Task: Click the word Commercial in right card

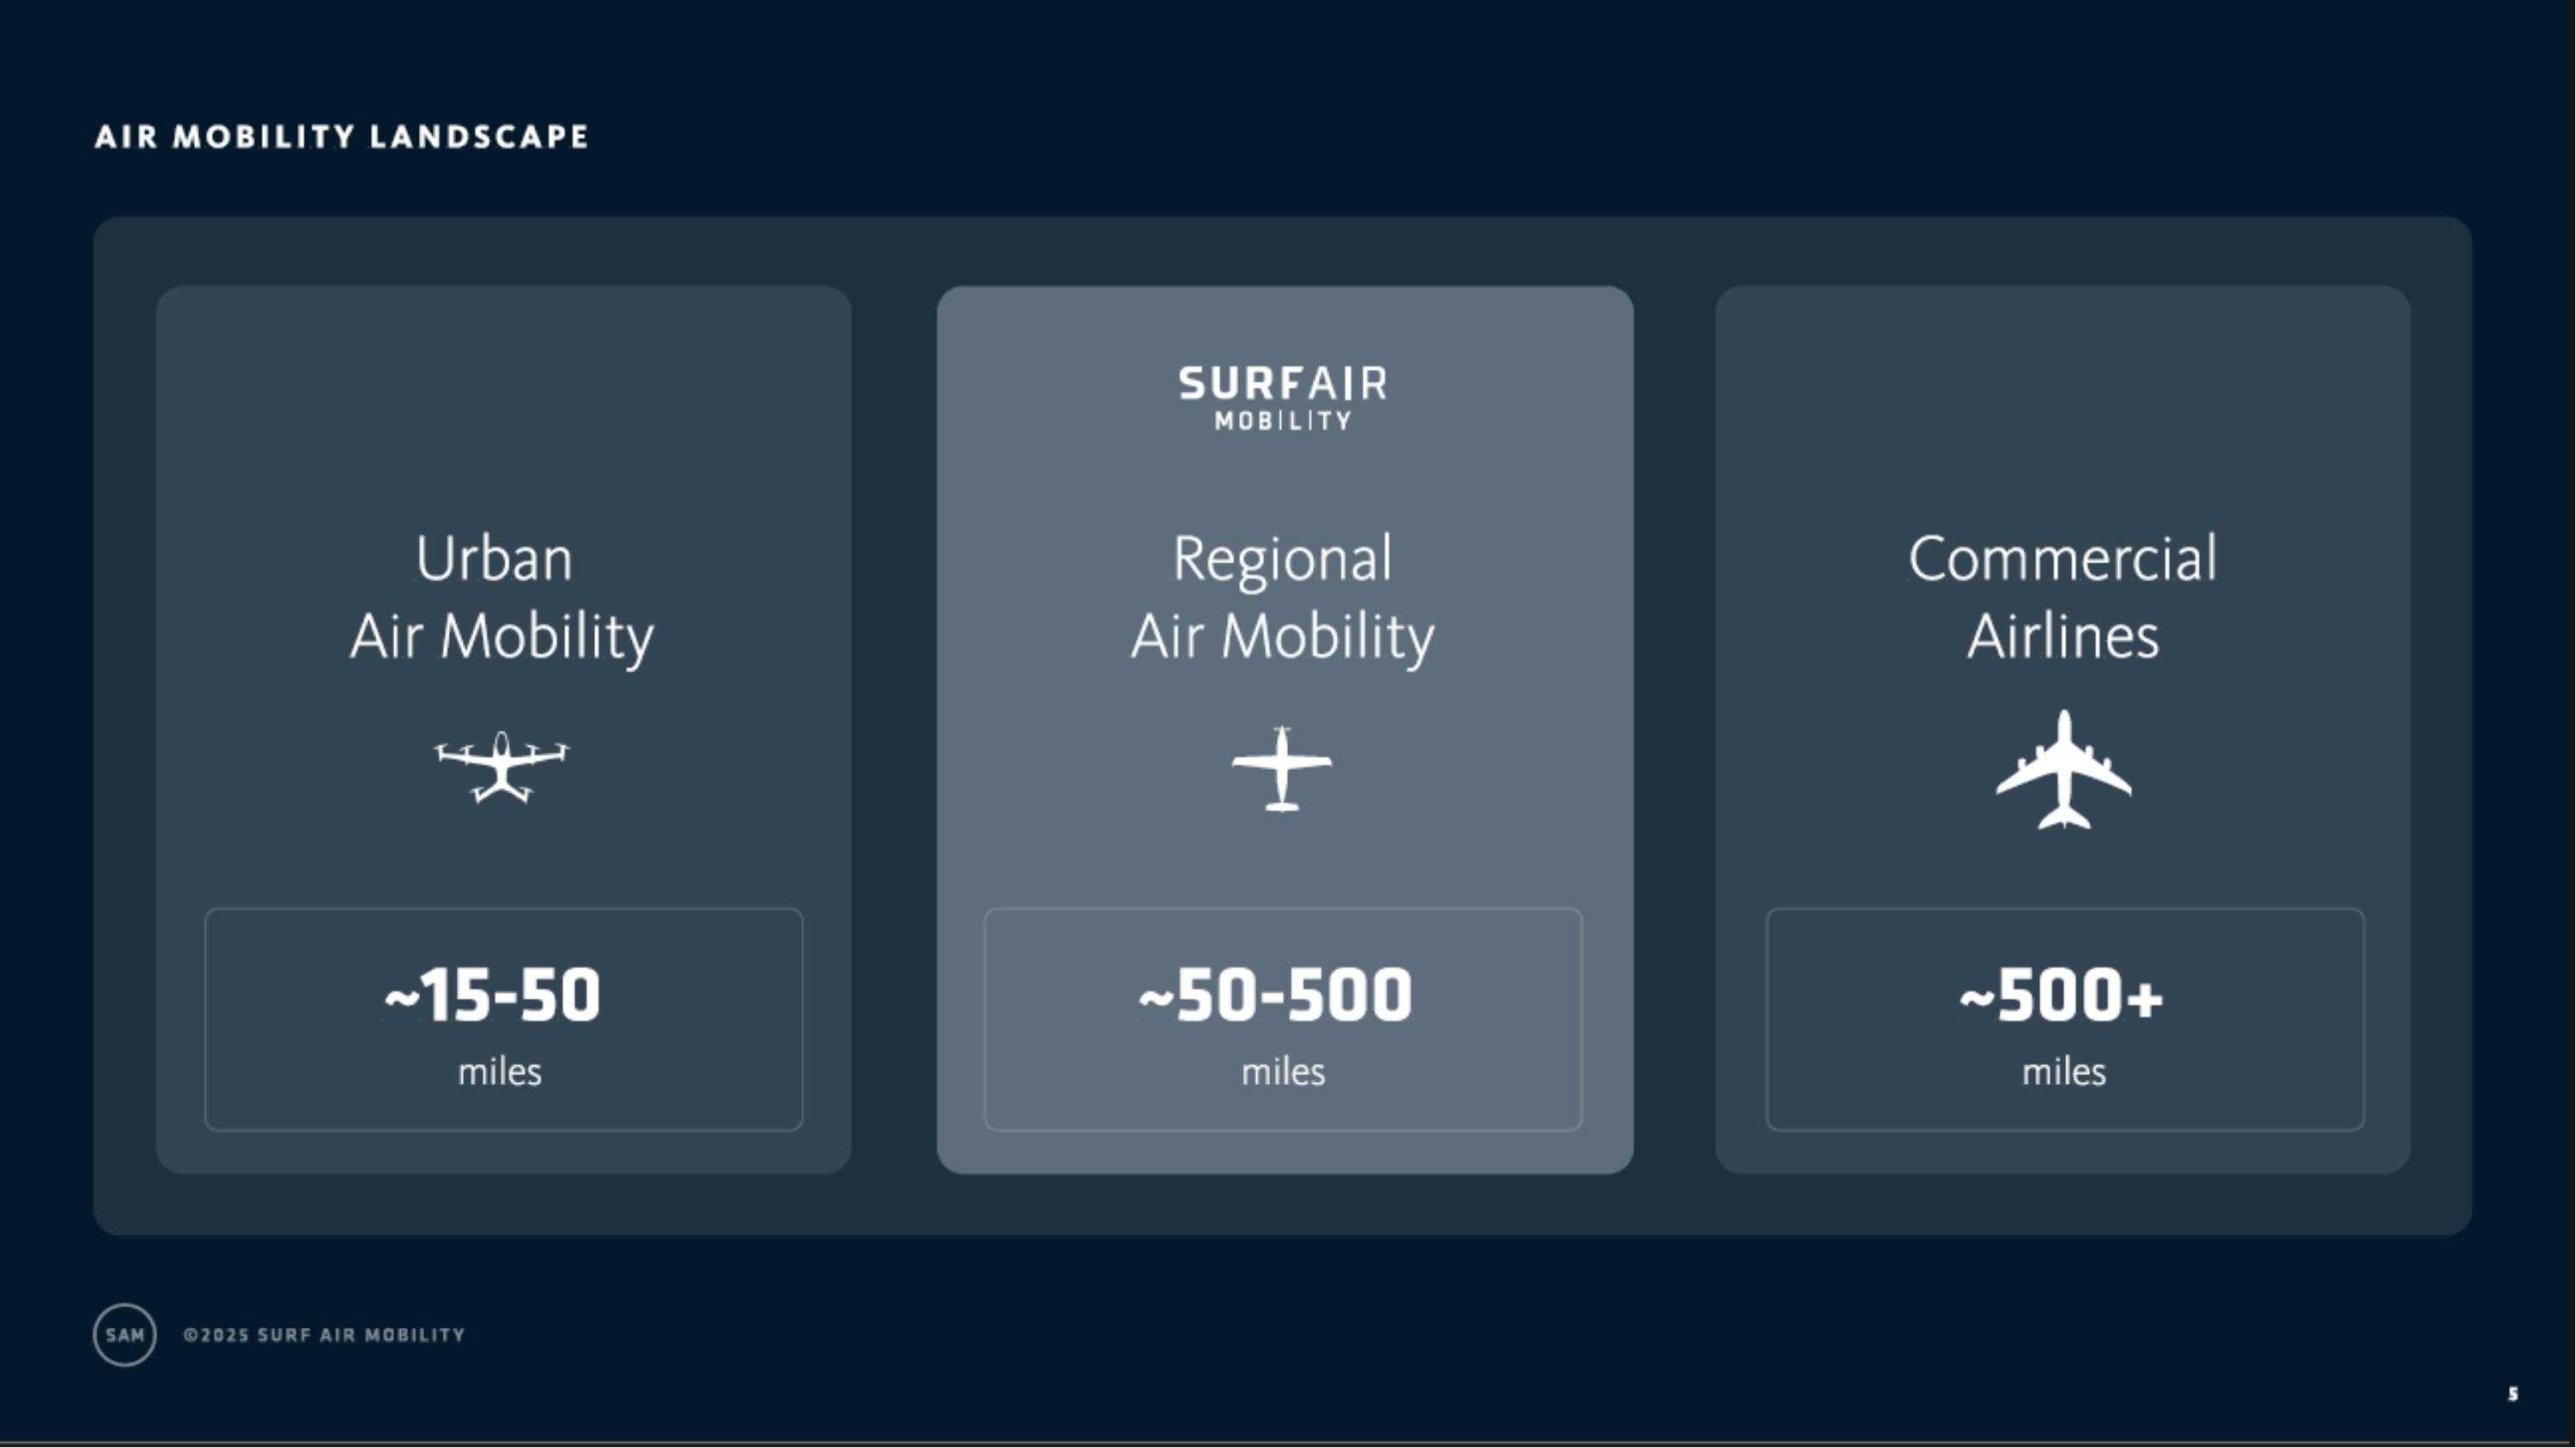Action: (x=2062, y=559)
